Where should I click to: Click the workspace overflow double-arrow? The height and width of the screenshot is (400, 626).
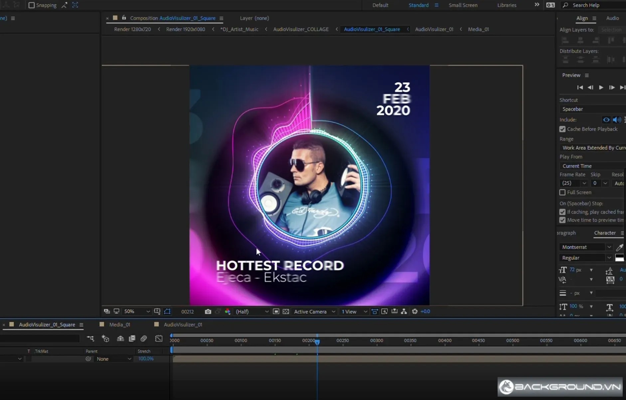pos(537,5)
